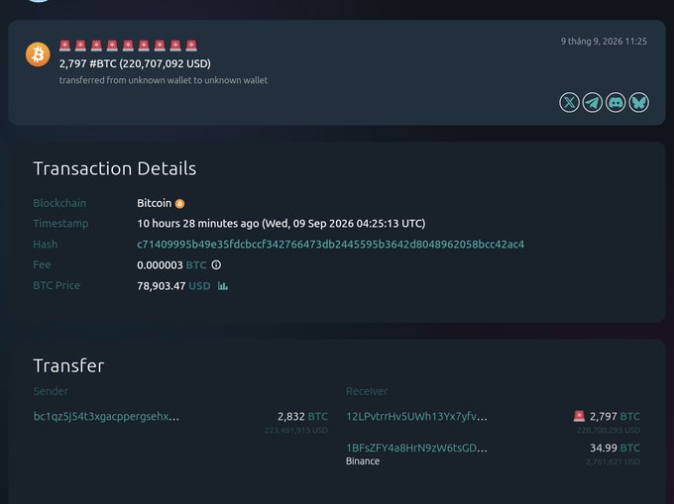Click the sender amount 2,832 BTC
The height and width of the screenshot is (504, 674).
coord(302,417)
